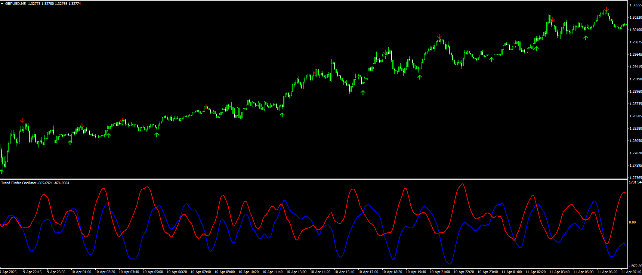Click the 10 Apr 18:20 time label
The height and width of the screenshot is (275, 642).
point(392,272)
